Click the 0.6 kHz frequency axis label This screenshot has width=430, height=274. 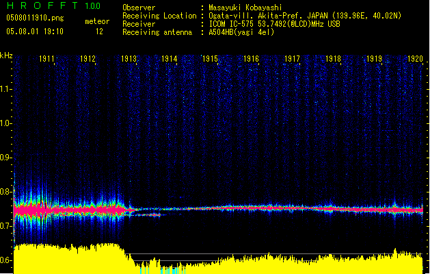(x=5, y=260)
